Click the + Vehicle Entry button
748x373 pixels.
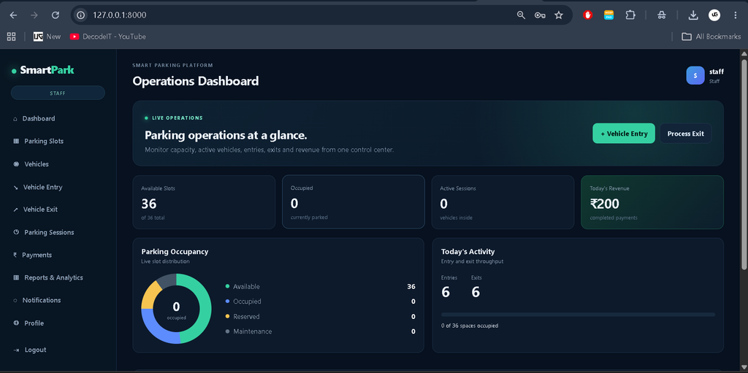[x=624, y=134]
